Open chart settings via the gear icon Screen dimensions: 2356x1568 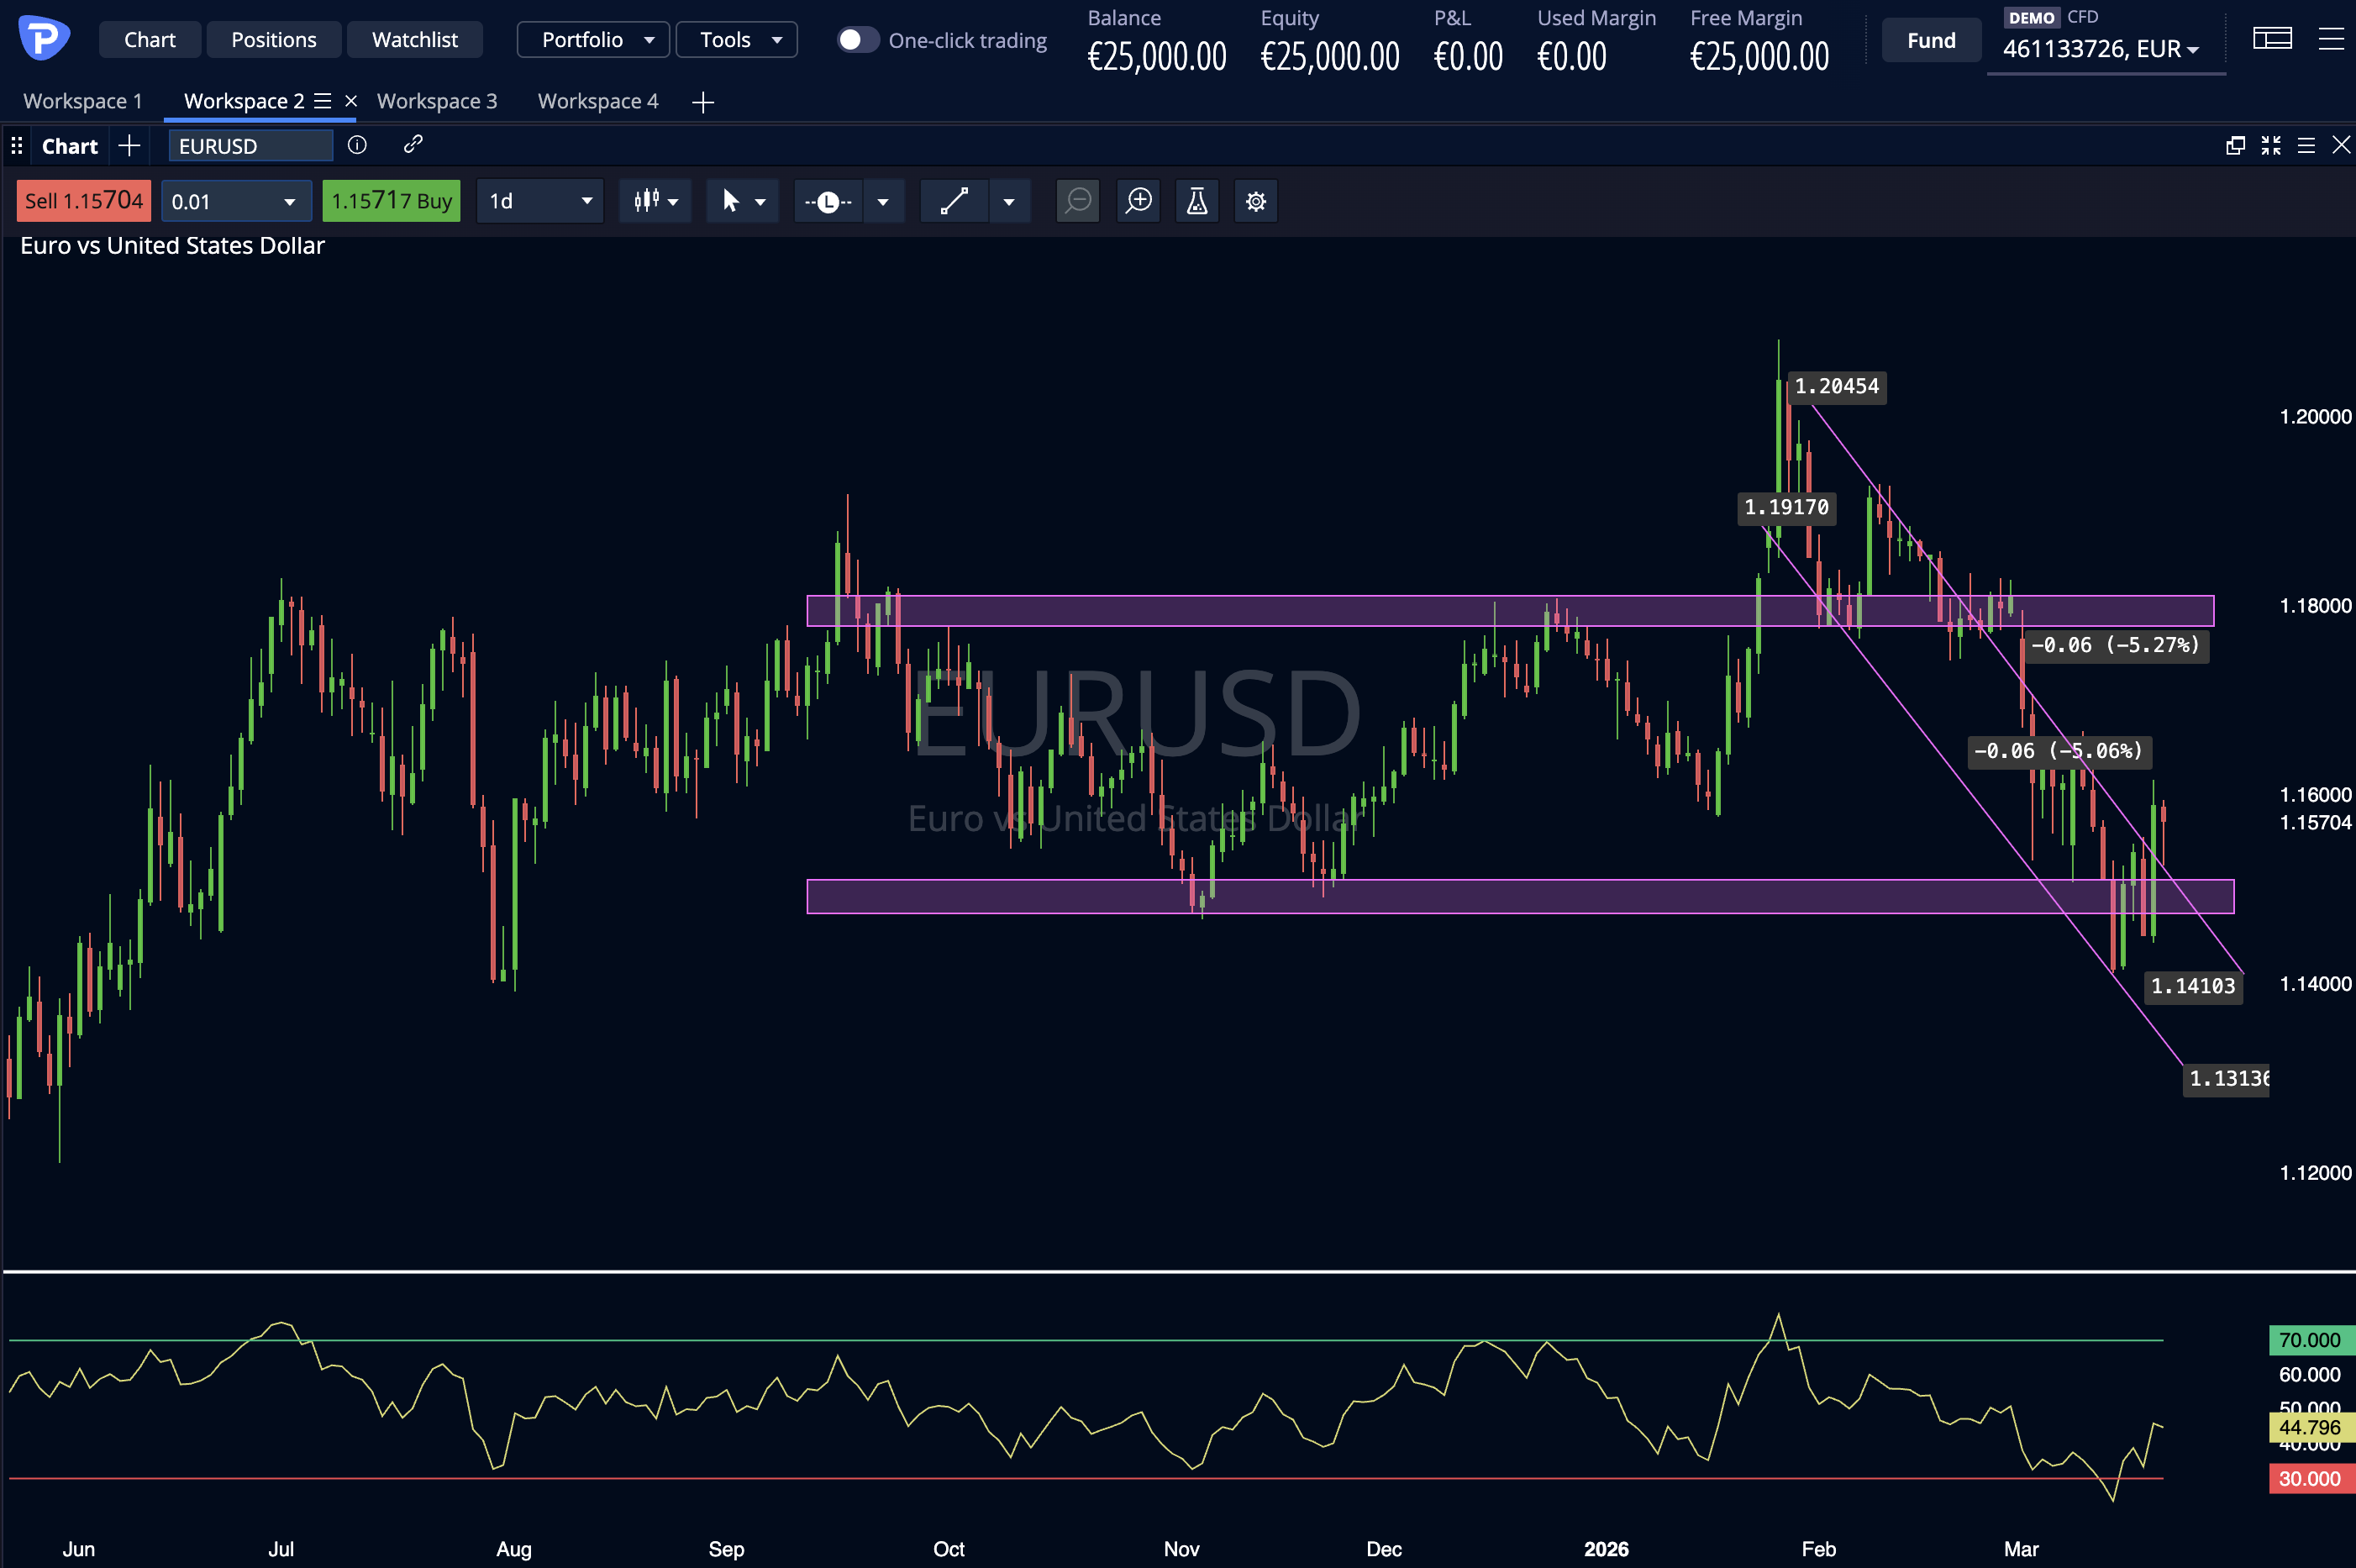(1255, 200)
